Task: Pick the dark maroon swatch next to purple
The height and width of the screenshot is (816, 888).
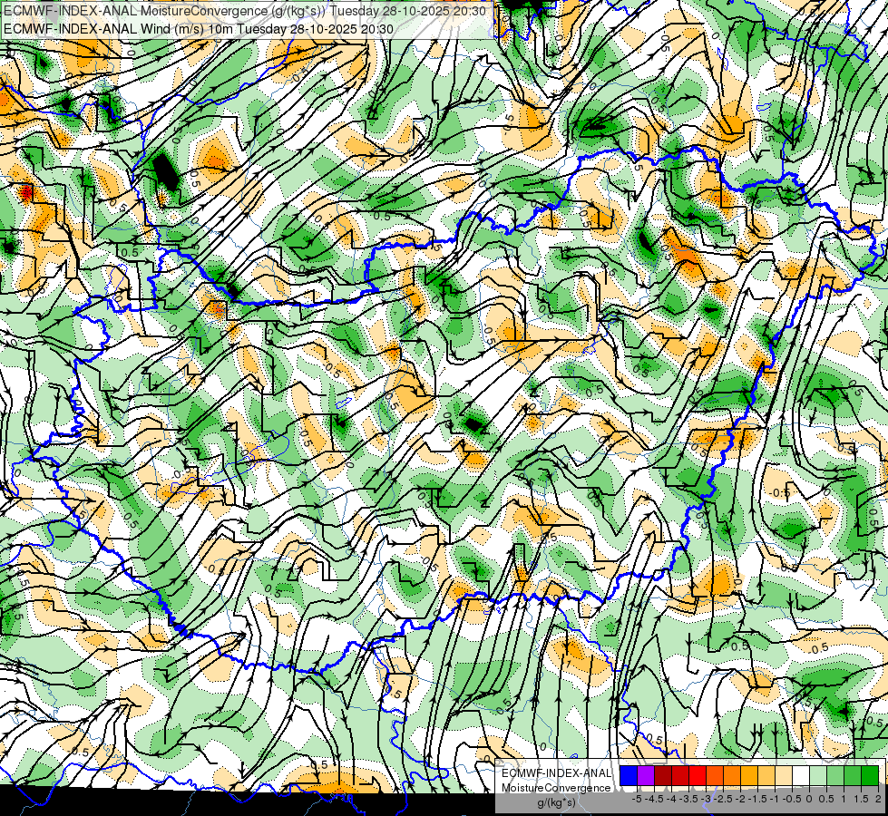Action: coord(663,775)
